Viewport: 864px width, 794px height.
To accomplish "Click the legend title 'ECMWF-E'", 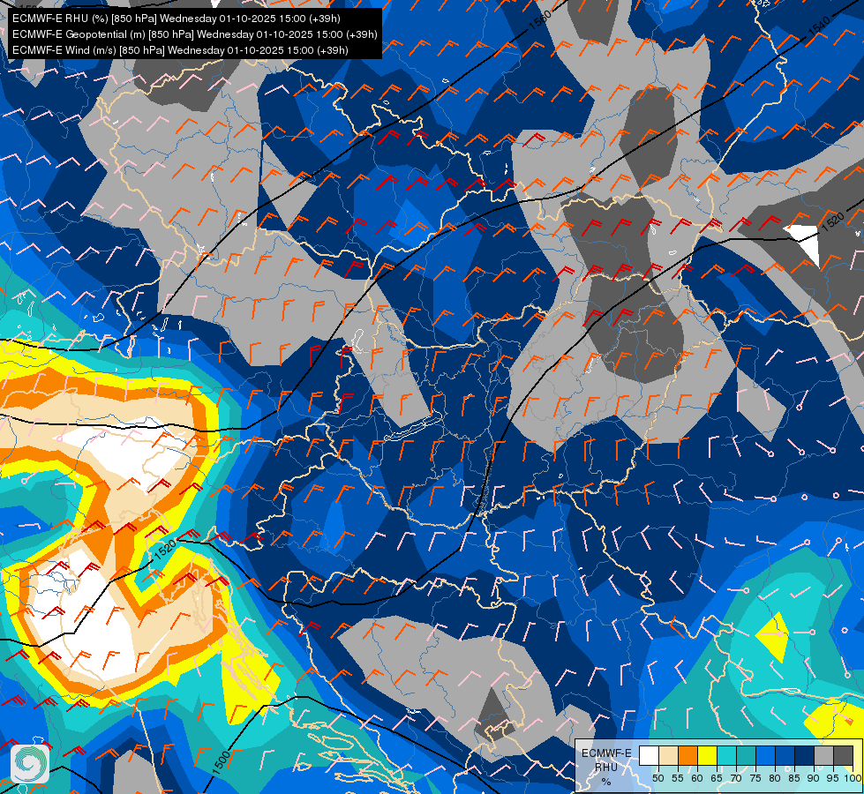I will [x=606, y=753].
